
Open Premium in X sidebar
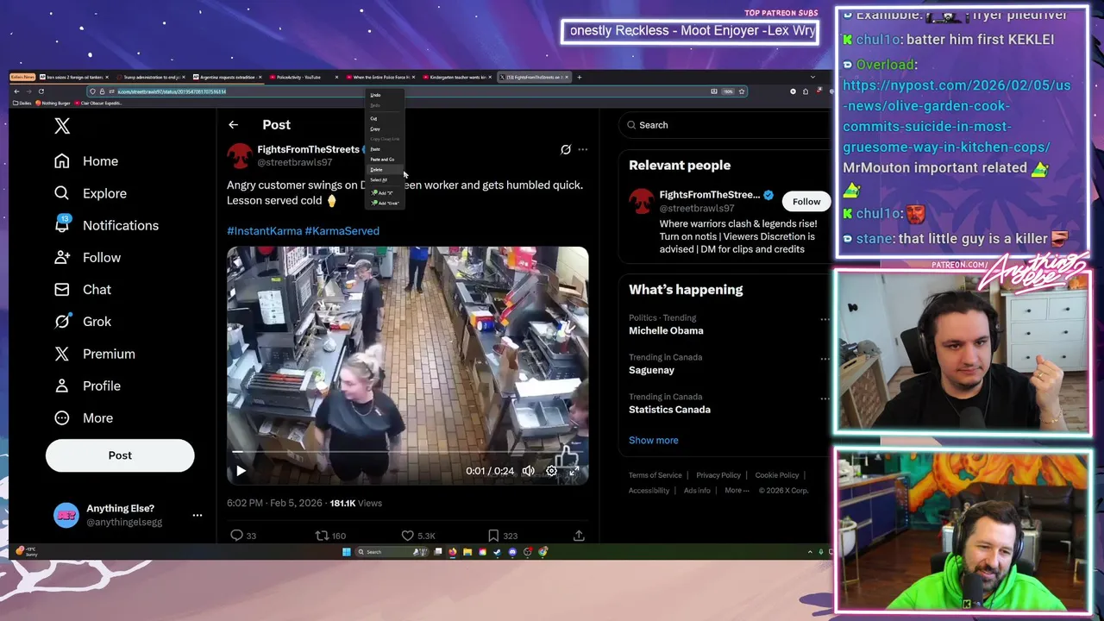(x=95, y=354)
